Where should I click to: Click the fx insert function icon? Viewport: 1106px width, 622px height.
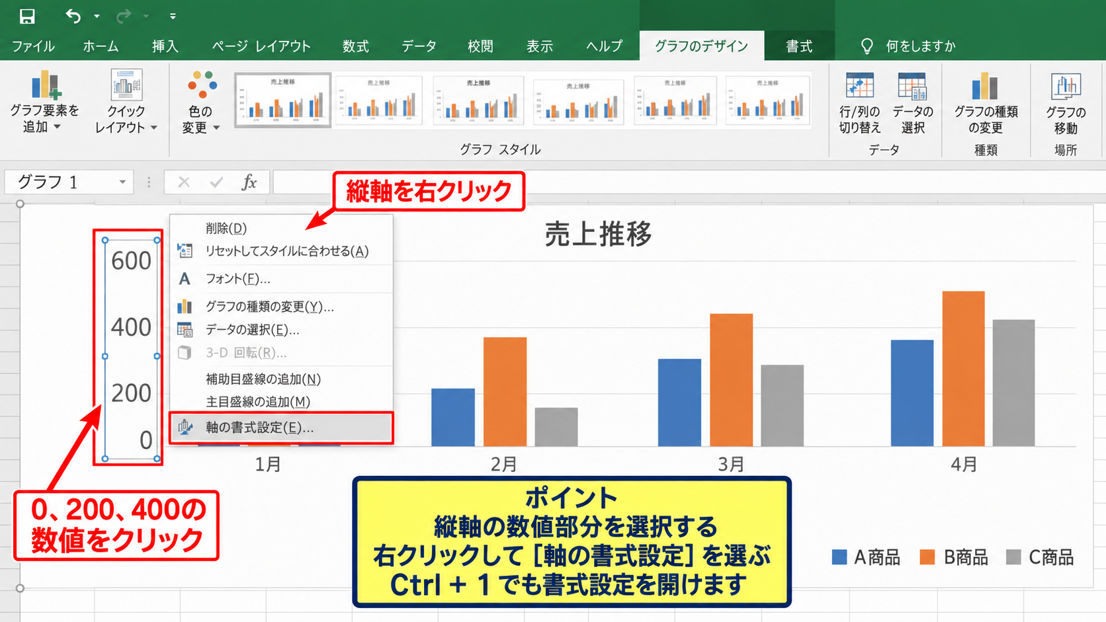[x=249, y=182]
